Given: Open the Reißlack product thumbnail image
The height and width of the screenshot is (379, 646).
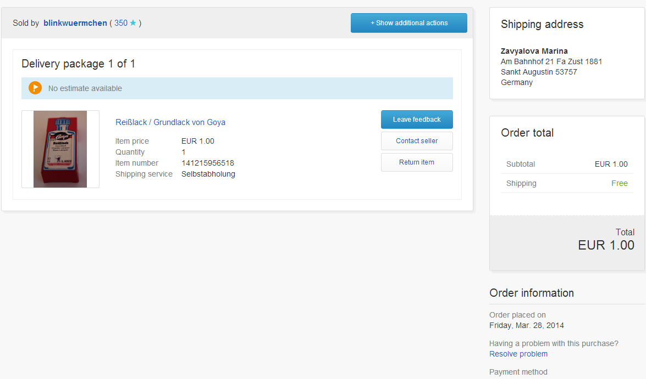Looking at the screenshot, I should pyautogui.click(x=60, y=149).
